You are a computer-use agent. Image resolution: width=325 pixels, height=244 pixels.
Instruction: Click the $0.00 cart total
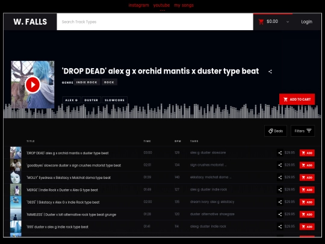coord(272,21)
